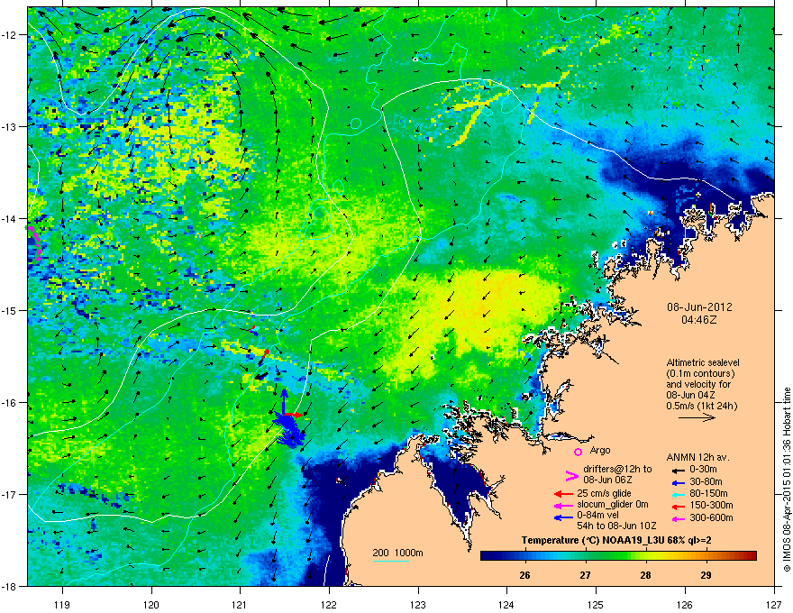Click the 54h to 08-Jun 10Z text
Image resolution: width=793 pixels, height=613 pixels.
click(x=616, y=526)
